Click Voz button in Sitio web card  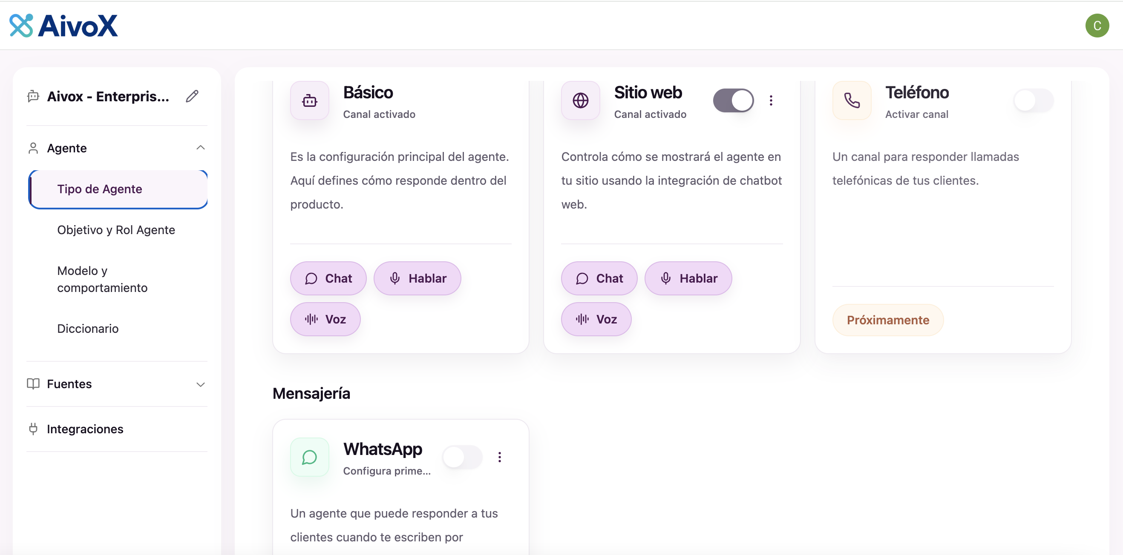coord(596,319)
